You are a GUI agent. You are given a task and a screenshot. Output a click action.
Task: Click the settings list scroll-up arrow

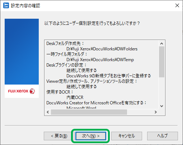point(161,44)
